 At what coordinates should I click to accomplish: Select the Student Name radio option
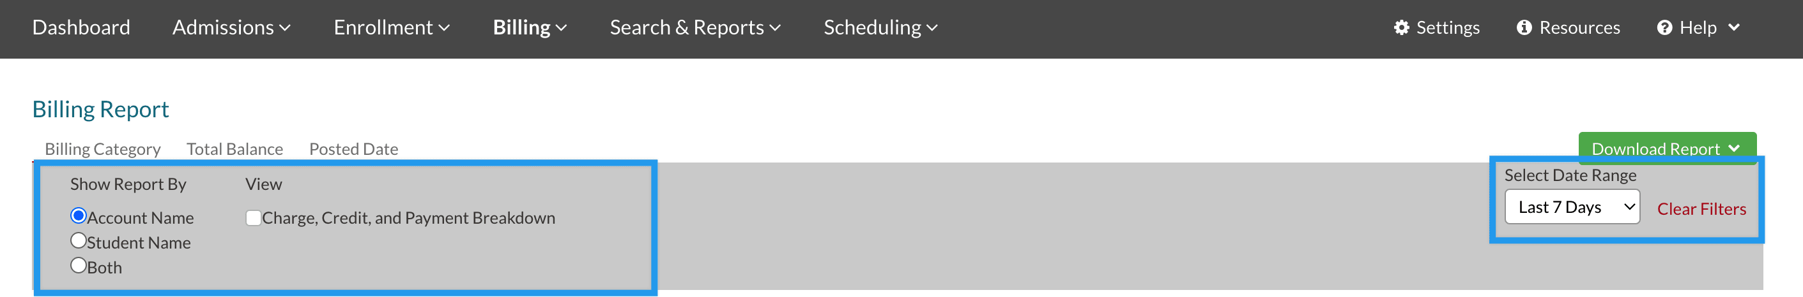coord(79,240)
